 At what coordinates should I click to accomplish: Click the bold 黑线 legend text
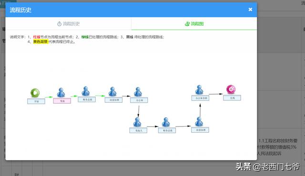pyautogui.click(x=130, y=37)
